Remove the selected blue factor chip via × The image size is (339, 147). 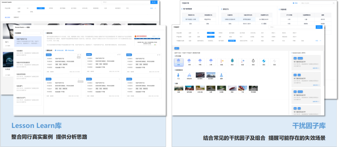(178, 48)
